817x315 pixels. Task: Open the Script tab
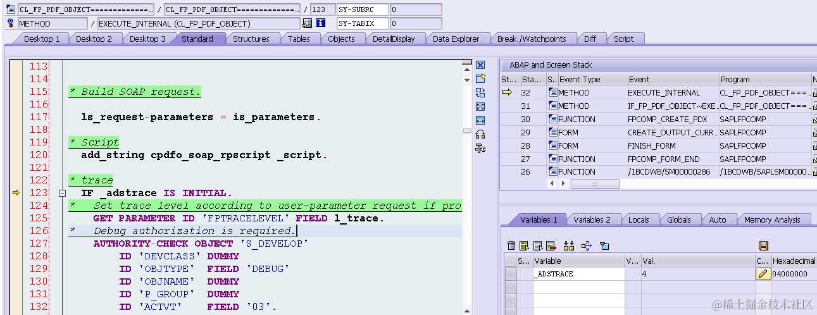[x=623, y=39]
